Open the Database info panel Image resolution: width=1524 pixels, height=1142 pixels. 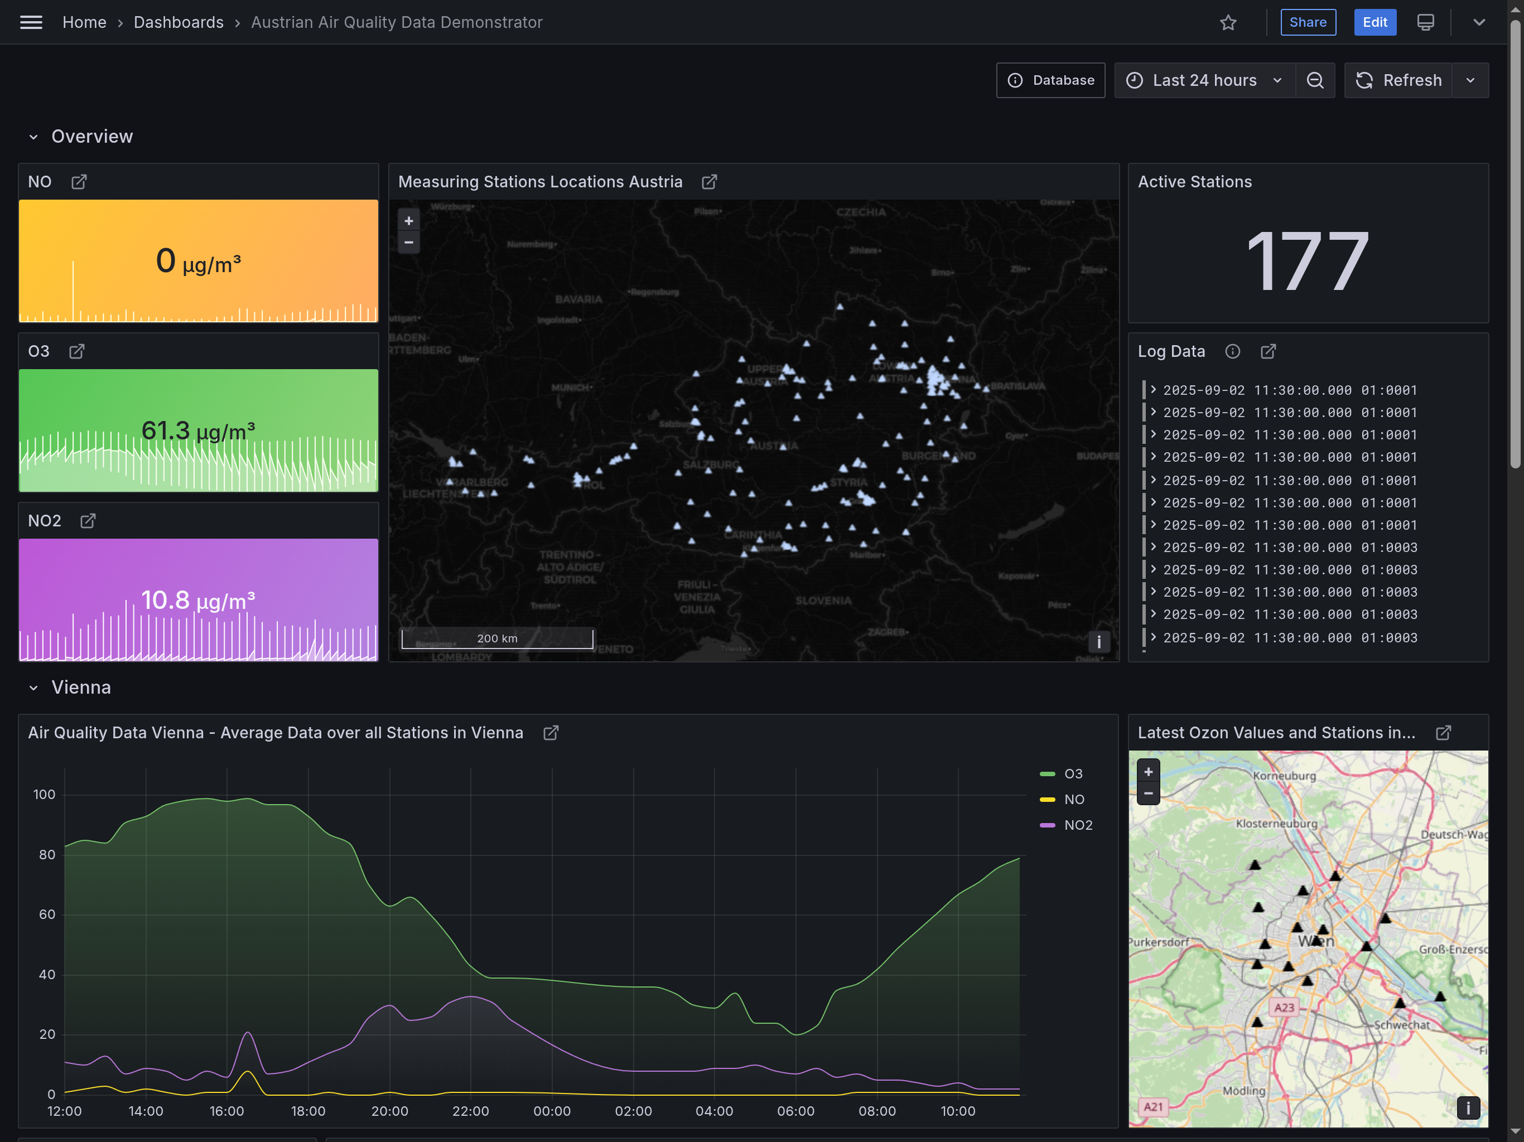click(1050, 80)
